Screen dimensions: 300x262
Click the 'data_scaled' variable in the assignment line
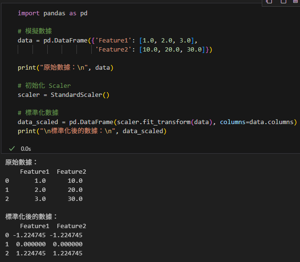tap(38, 122)
